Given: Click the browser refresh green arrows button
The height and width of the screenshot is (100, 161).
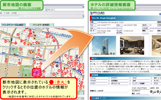Looking at the screenshot, I should click(49, 10).
